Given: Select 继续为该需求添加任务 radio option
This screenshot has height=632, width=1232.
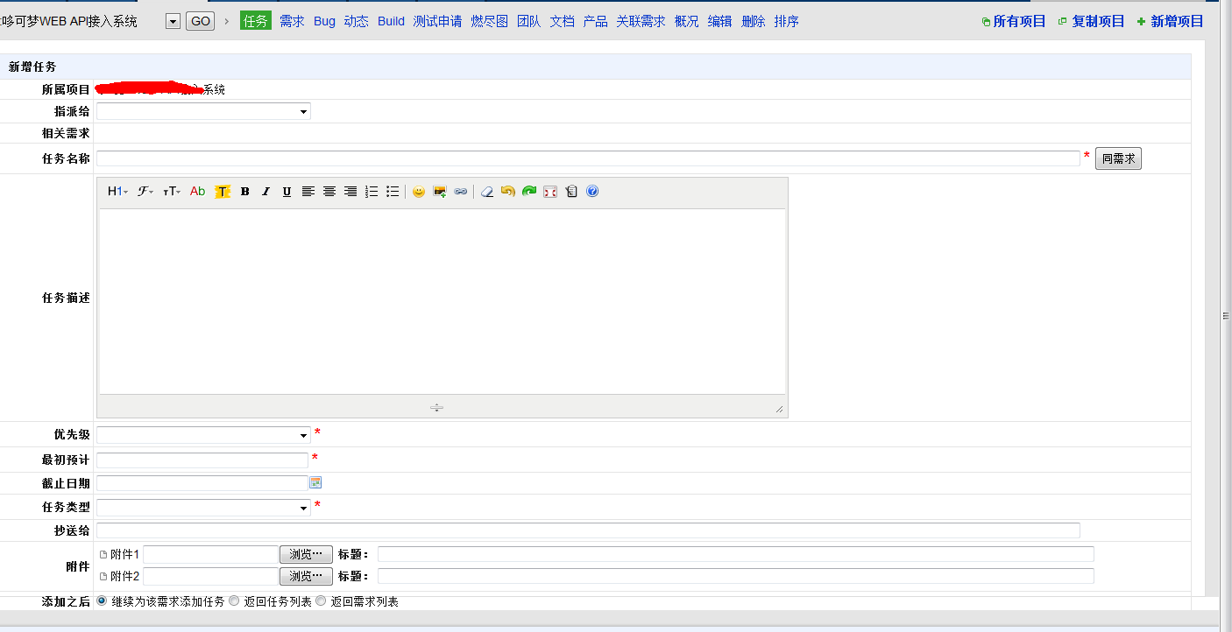Looking at the screenshot, I should click(102, 601).
